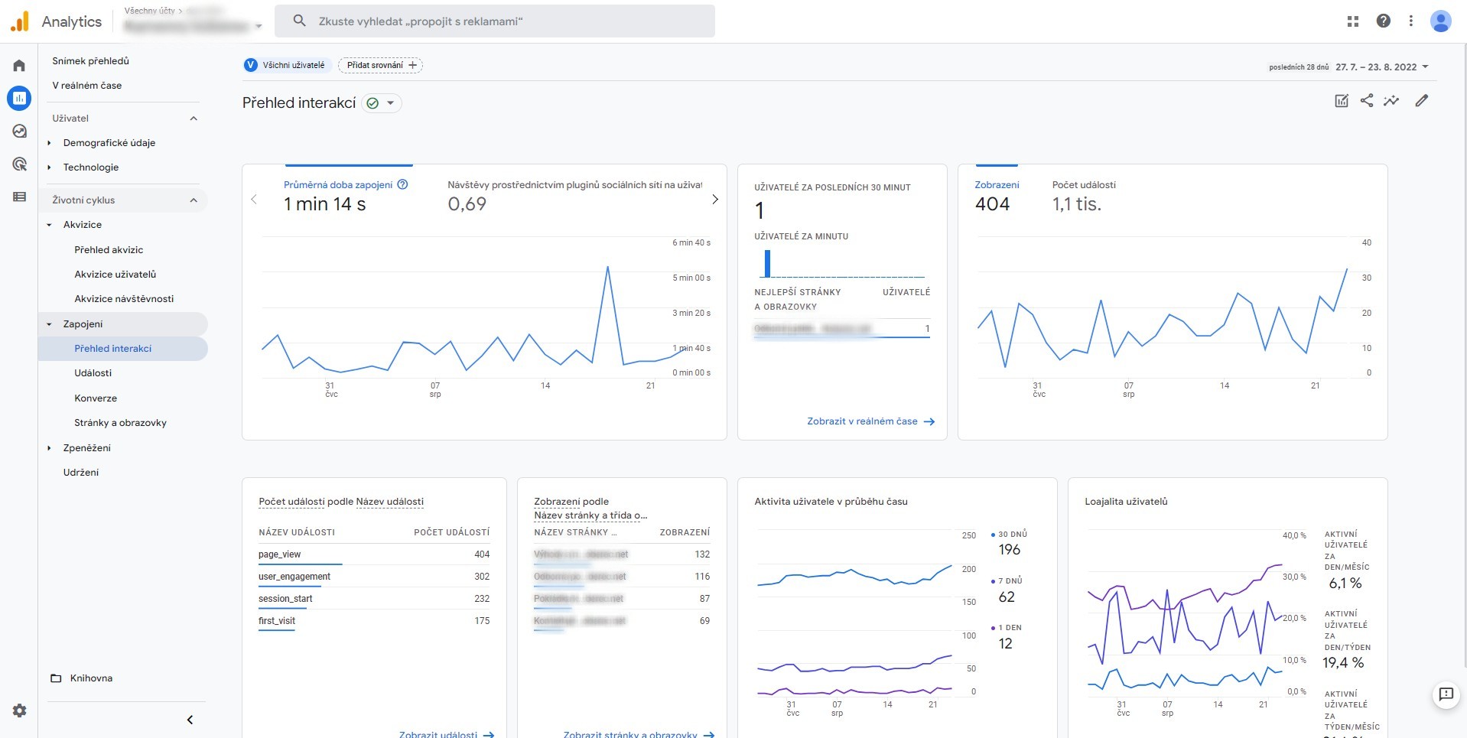Open the feedback chat icon
1467x738 pixels.
(x=1446, y=694)
